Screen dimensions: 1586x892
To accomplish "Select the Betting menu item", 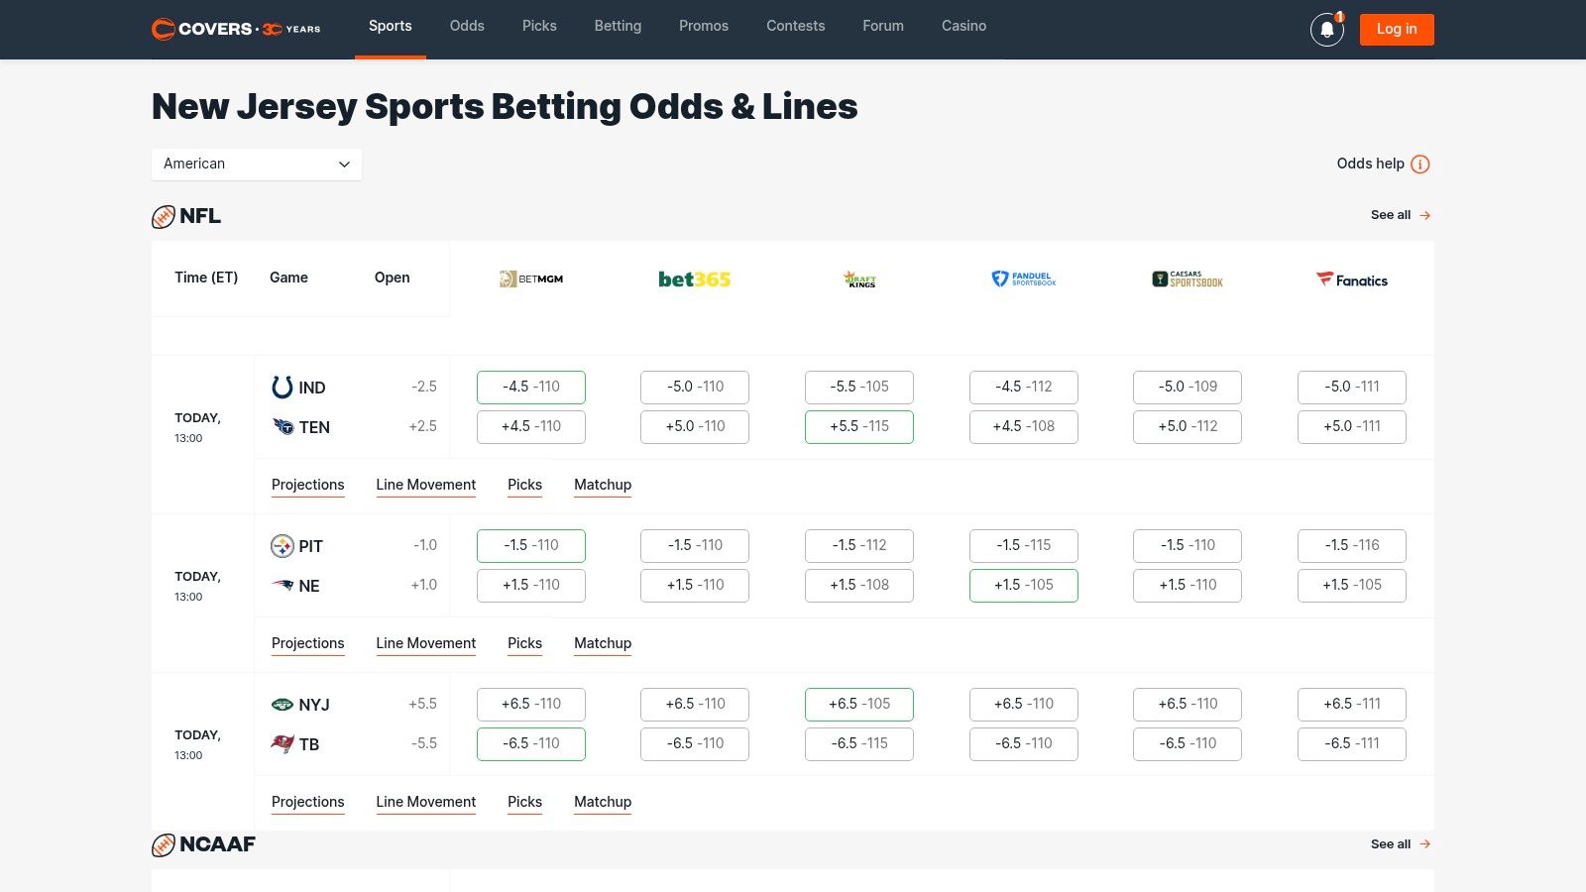I will point(618,26).
